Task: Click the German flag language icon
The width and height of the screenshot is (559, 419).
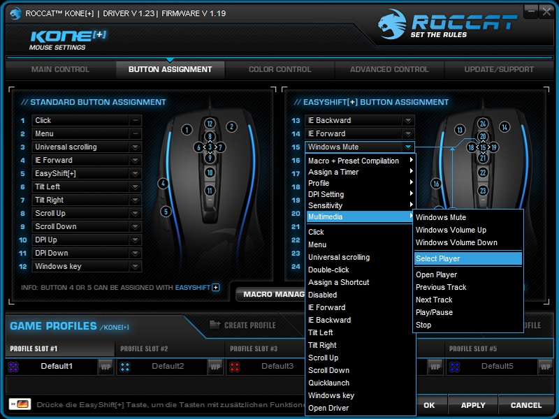Action: (x=20, y=404)
